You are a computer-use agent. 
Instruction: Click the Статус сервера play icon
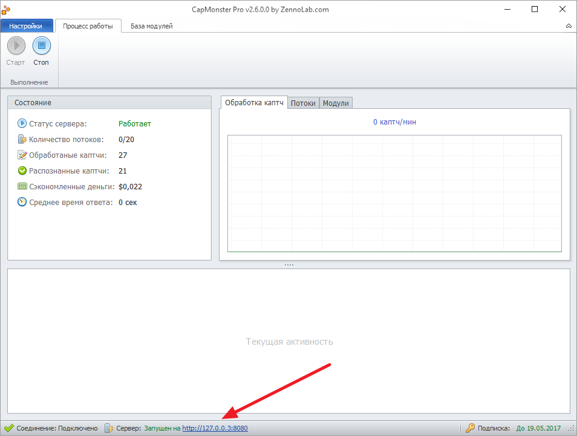pos(22,123)
